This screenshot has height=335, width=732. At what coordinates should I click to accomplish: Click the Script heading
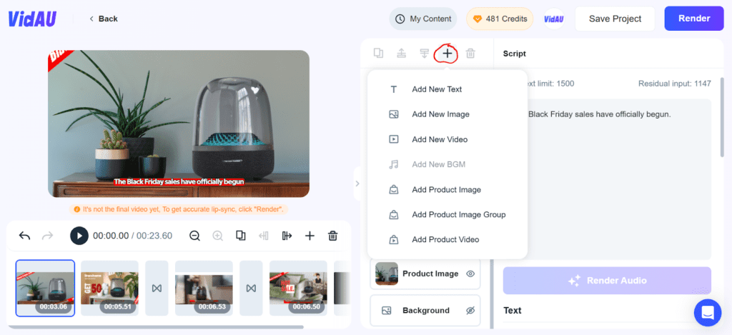(x=515, y=54)
